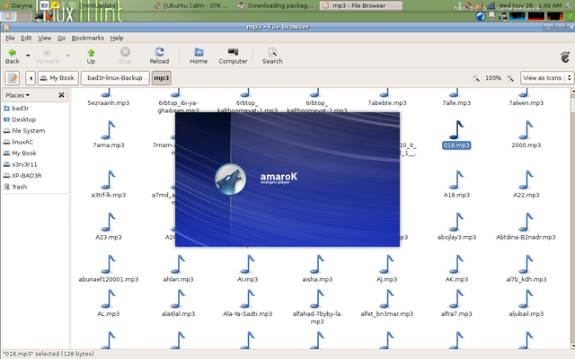Image resolution: width=575 pixels, height=359 pixels.
Task: Select the a3trf-lk.mp3 file icon
Action: [x=108, y=179]
